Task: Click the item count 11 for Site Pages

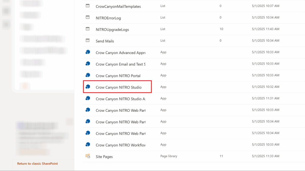Action: click(x=221, y=156)
